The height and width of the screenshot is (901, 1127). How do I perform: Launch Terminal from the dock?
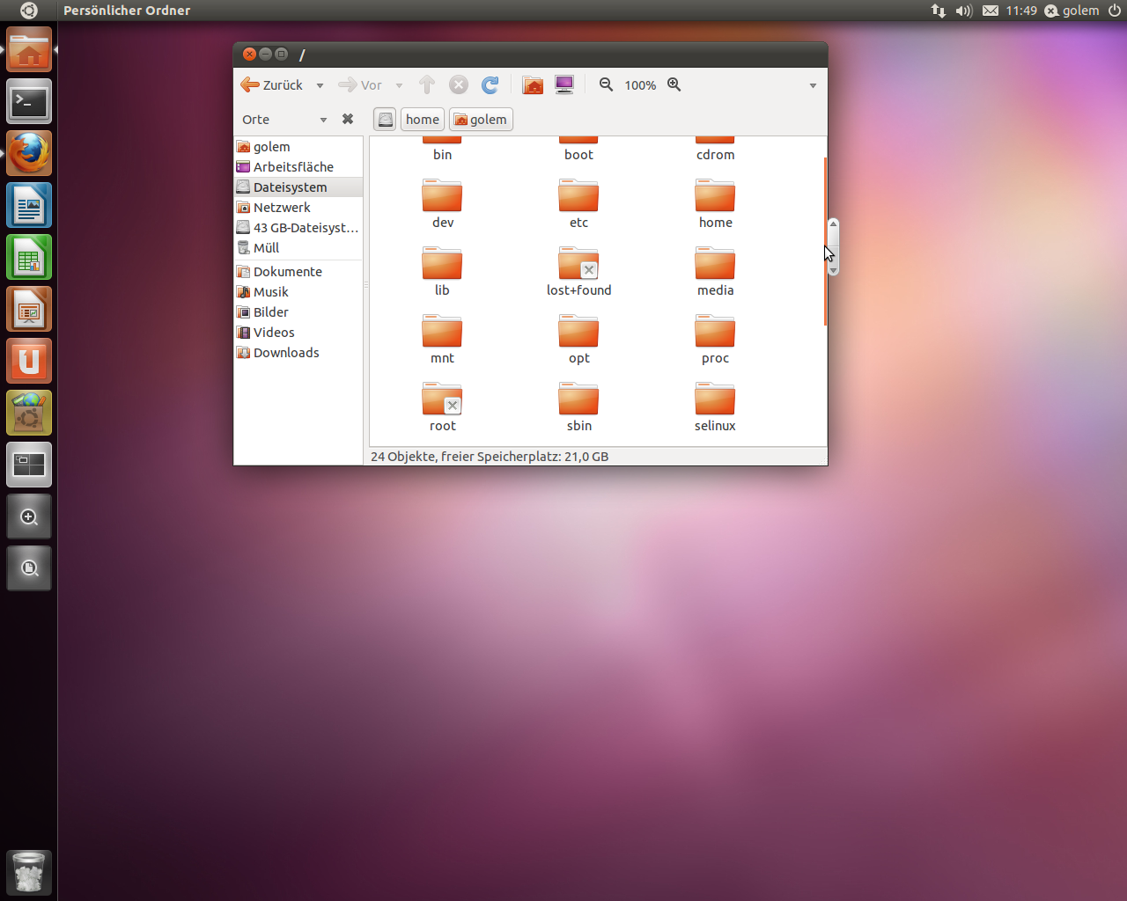point(29,102)
